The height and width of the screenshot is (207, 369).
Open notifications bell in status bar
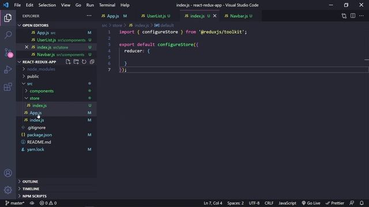click(362, 203)
